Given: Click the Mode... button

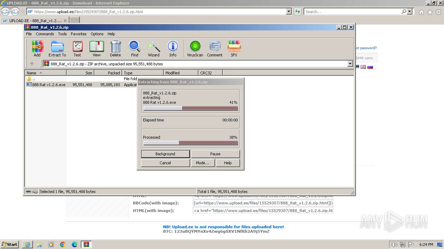Looking at the screenshot, I should 203,163.
